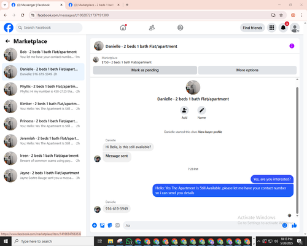Open View buyer profile link

point(210,132)
